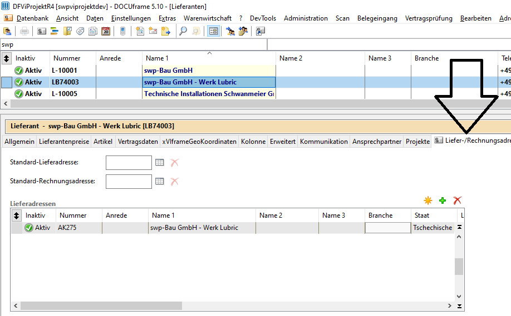Screen dimensions: 511x316
Task: Open the Warenwirtschaft menu
Action: coord(208,18)
